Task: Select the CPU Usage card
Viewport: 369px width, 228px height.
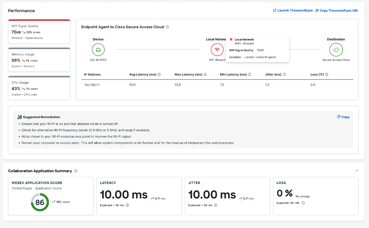Action: pos(39,88)
